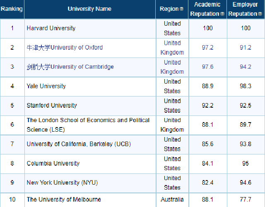Open London School of Economics (LSE) entry

pyautogui.click(x=88, y=125)
